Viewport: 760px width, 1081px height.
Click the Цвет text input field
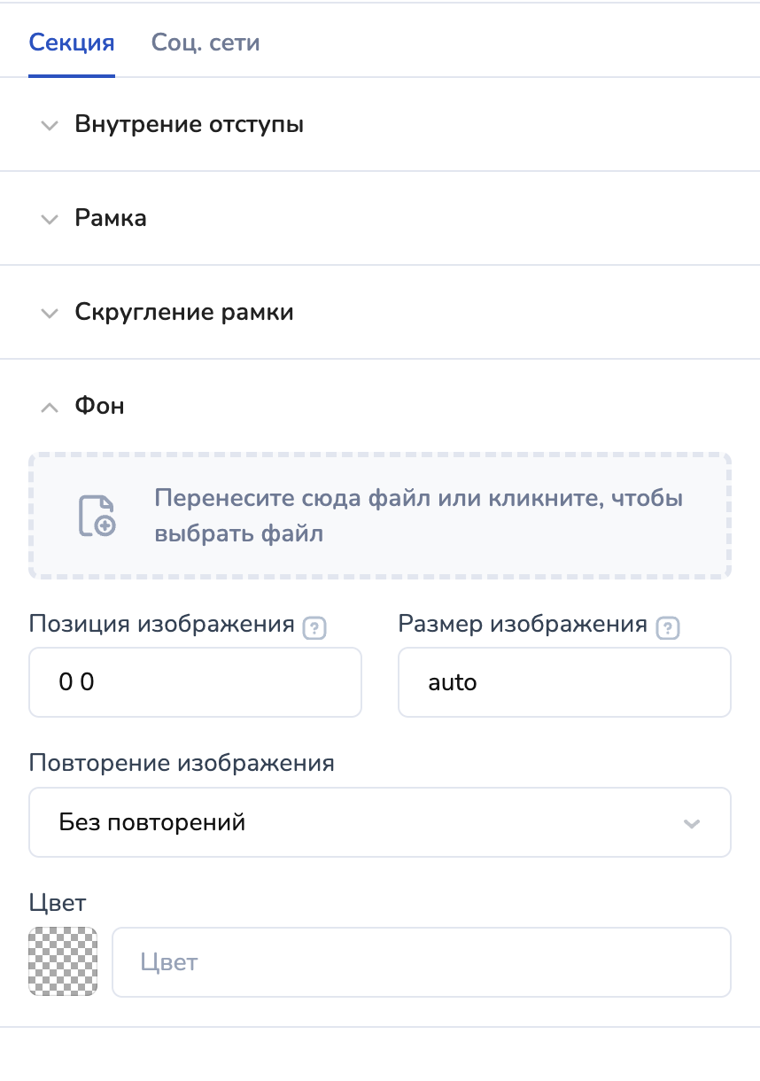coord(421,962)
